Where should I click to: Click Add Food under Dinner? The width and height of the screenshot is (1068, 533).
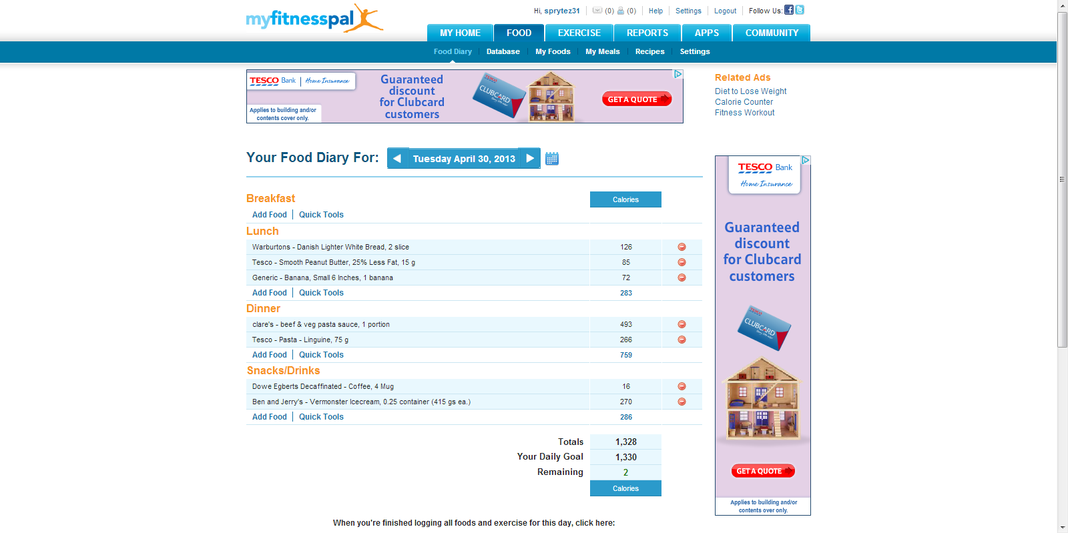(270, 355)
